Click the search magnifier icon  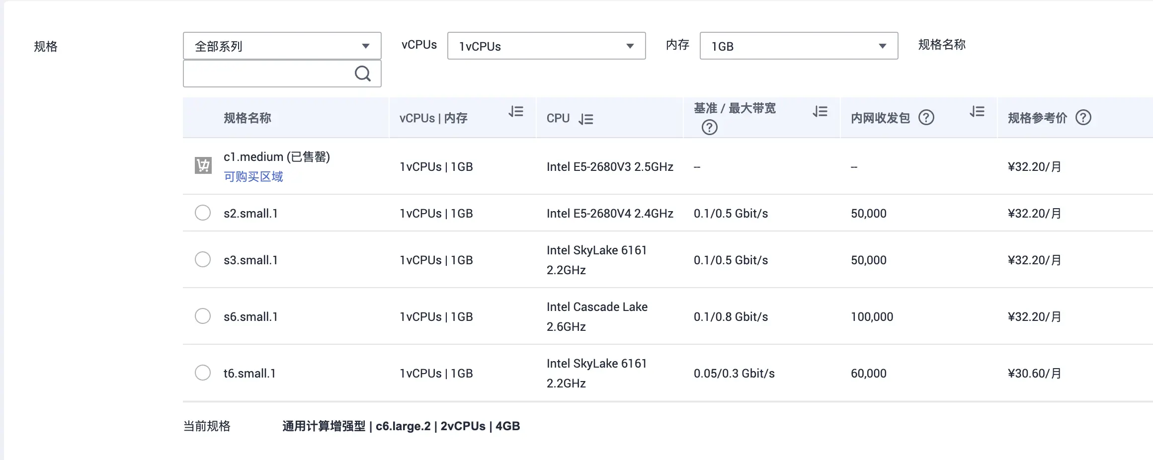362,74
